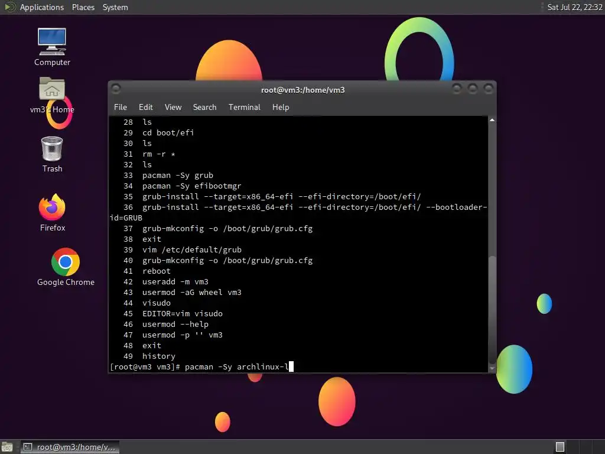Open the vm3's Home folder icon
Image resolution: width=605 pixels, height=454 pixels.
pyautogui.click(x=52, y=95)
